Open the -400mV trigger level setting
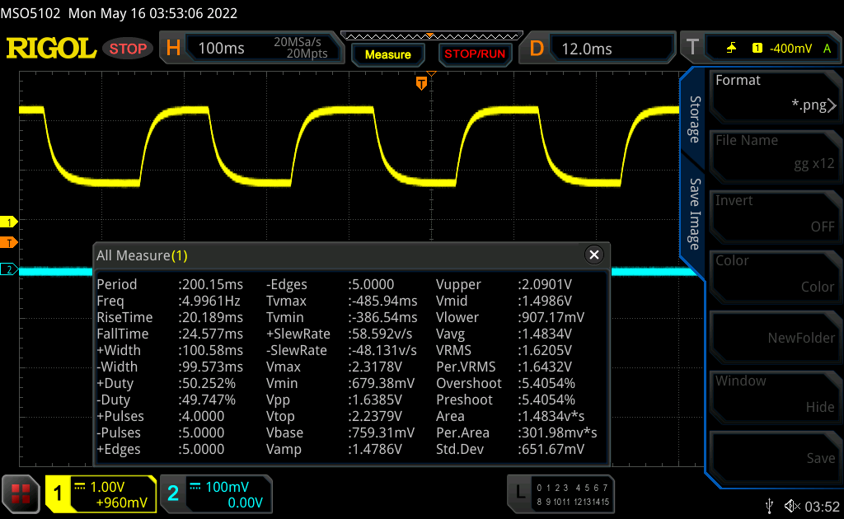The image size is (844, 519). click(x=790, y=49)
